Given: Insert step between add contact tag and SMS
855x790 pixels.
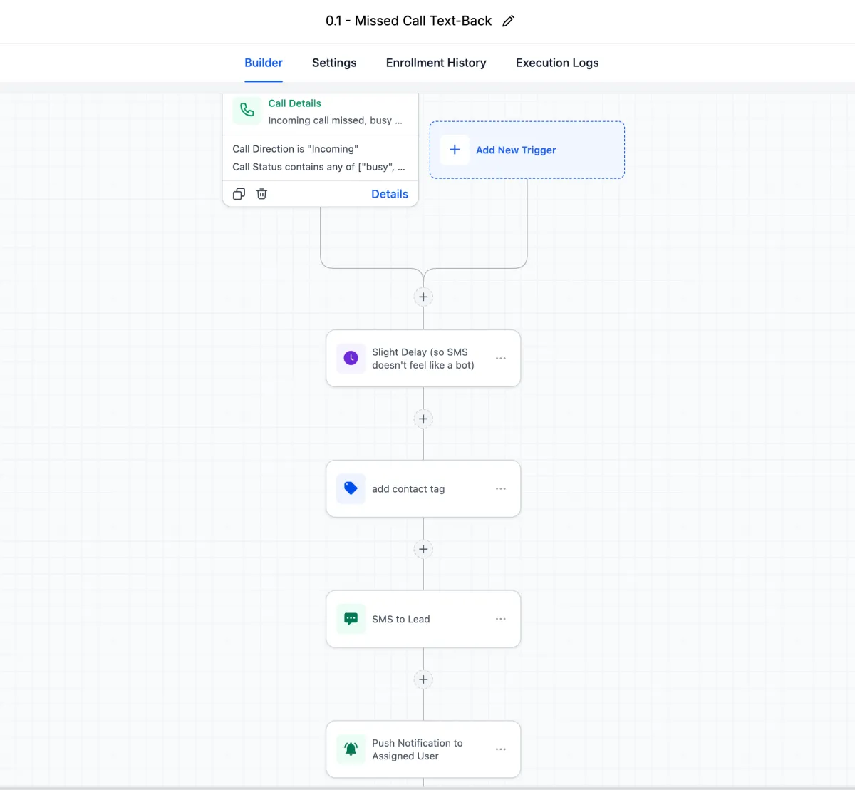Looking at the screenshot, I should click(423, 549).
